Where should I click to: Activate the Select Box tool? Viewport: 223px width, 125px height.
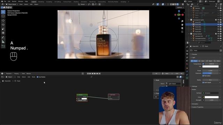point(3,12)
